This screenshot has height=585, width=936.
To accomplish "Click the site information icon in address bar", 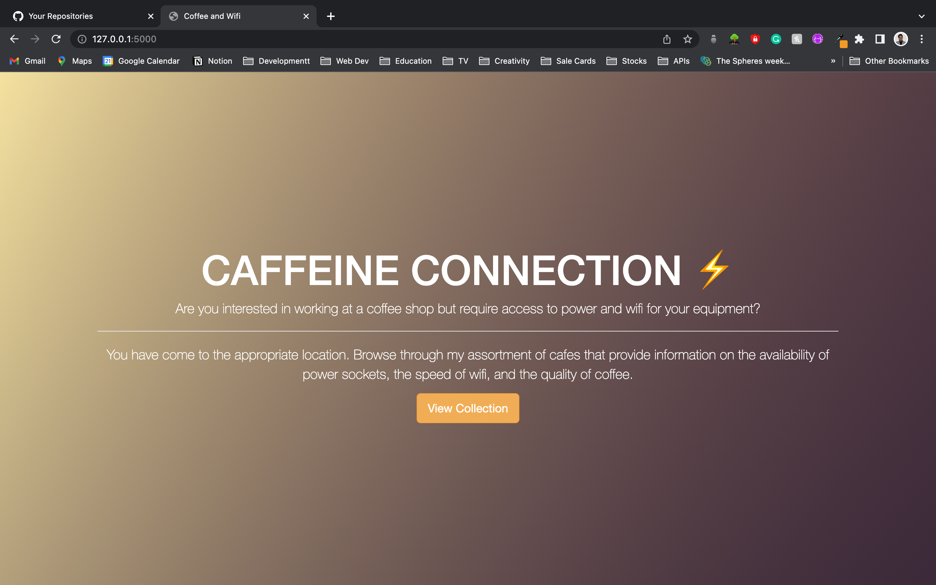I will tap(82, 39).
